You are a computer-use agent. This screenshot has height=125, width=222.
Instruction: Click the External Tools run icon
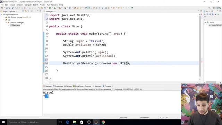pos(60,8)
